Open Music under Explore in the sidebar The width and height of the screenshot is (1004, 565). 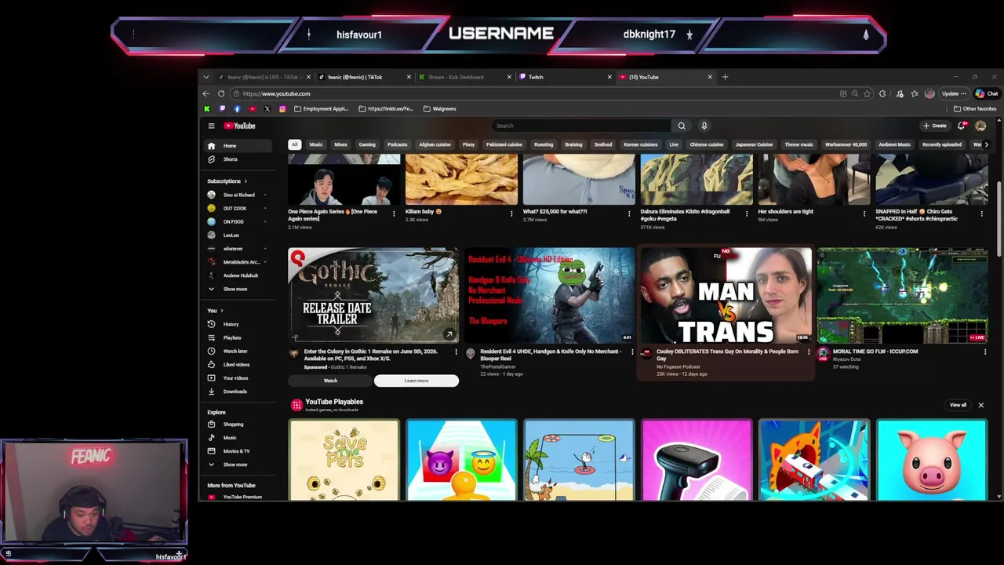pos(238,437)
